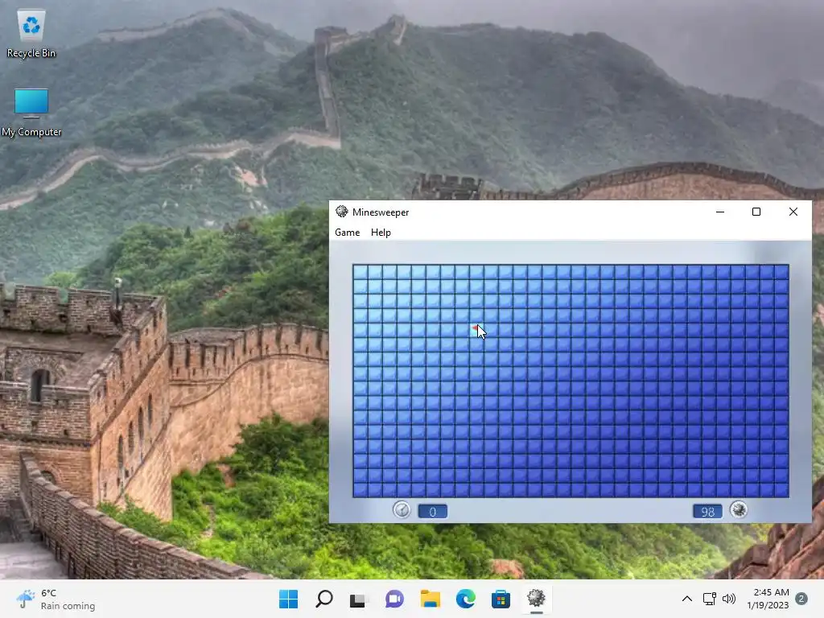Open taskbar Search
The width and height of the screenshot is (824, 618).
pos(323,599)
